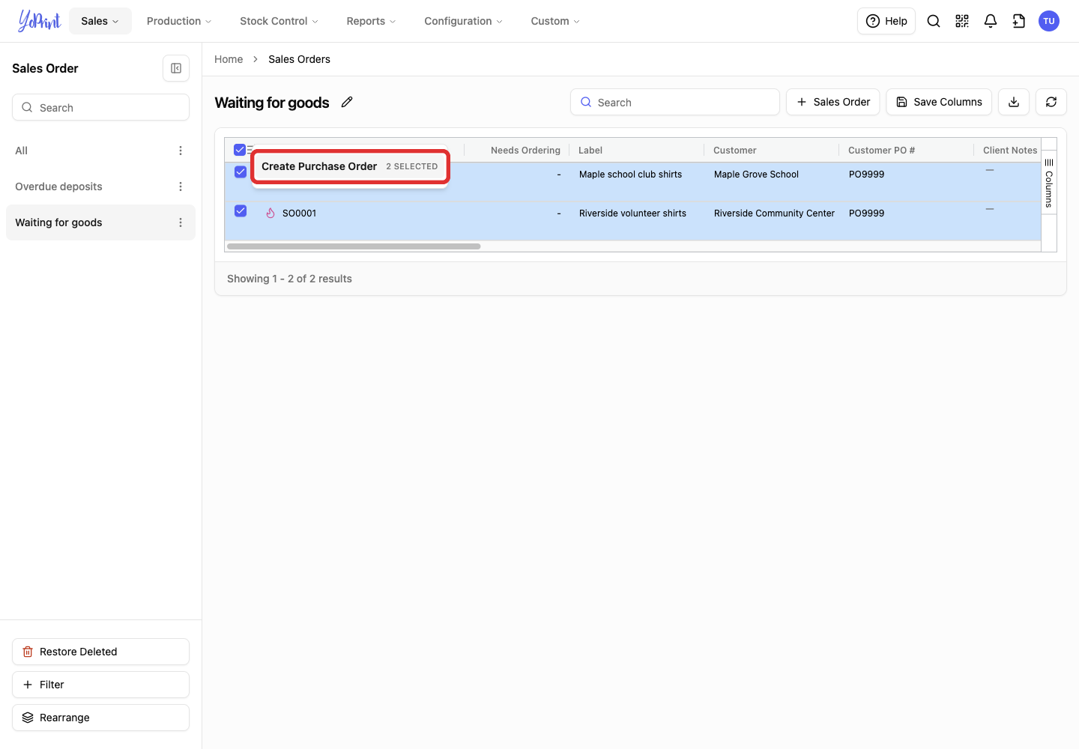Click PO9999 in the SO0001 row
The image size is (1079, 749).
click(866, 213)
